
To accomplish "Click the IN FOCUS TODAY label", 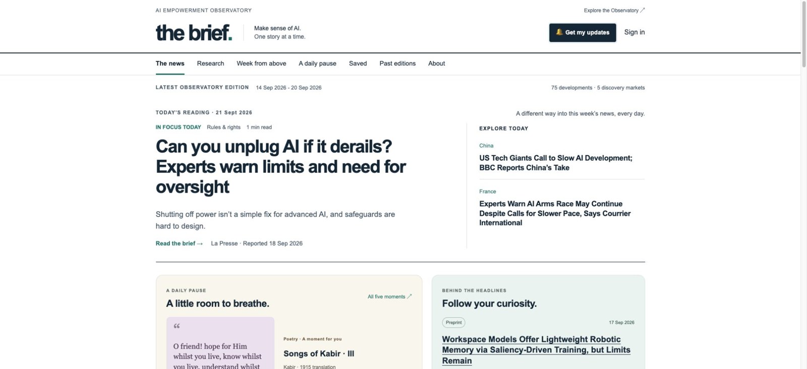I will [x=179, y=128].
